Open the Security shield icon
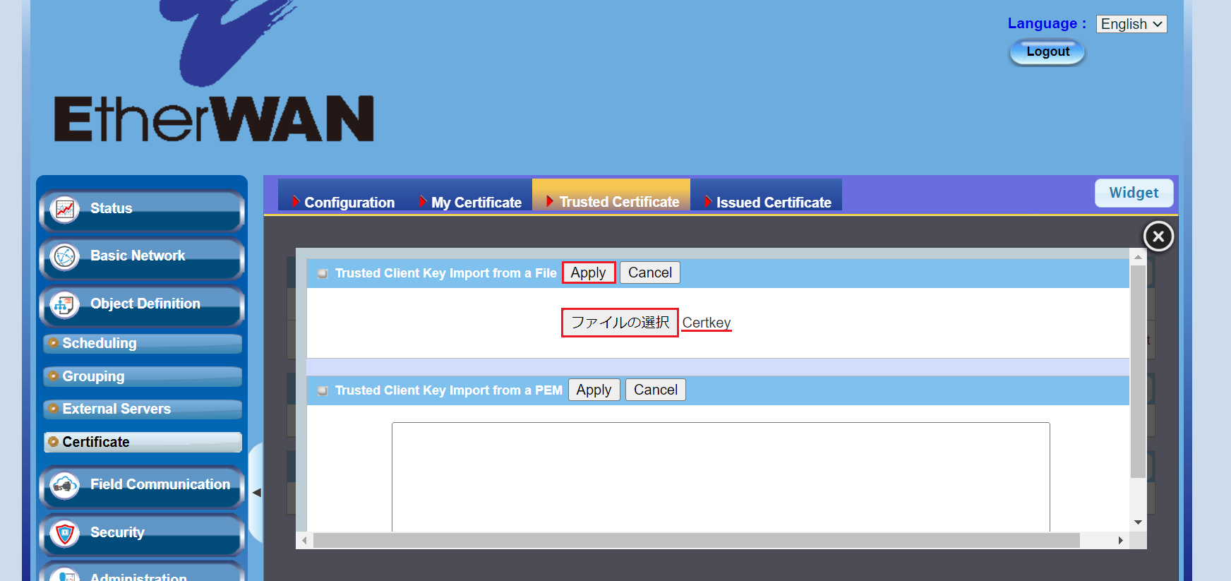The image size is (1231, 581). pyautogui.click(x=64, y=534)
